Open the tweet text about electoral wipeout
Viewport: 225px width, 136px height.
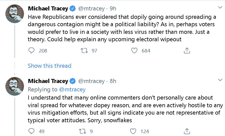coord(122,28)
